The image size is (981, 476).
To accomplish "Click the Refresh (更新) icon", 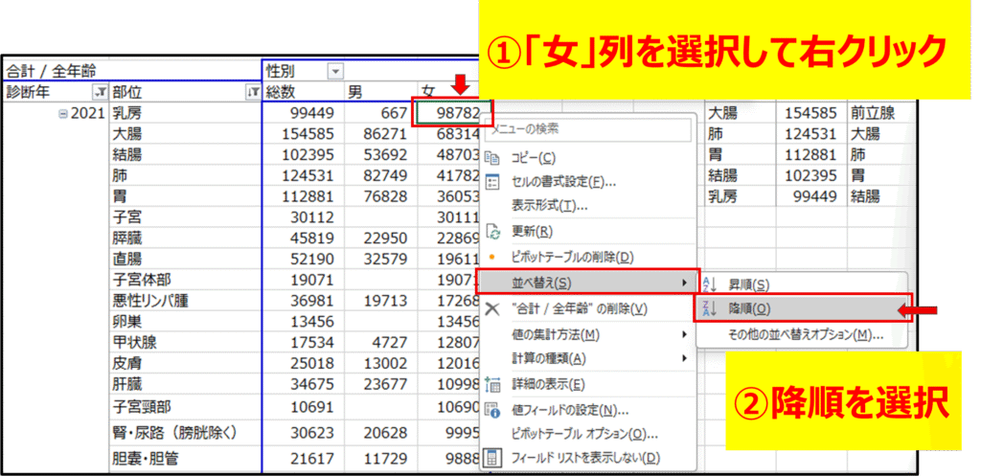I will [493, 232].
